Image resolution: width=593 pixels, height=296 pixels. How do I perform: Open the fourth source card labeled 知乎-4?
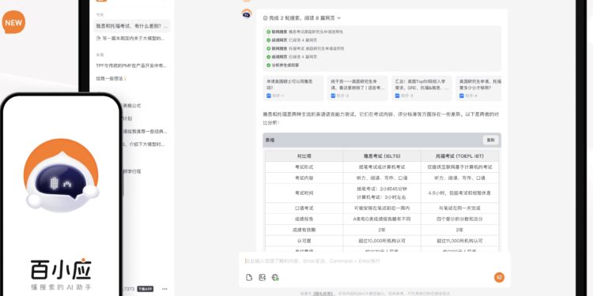click(478, 88)
